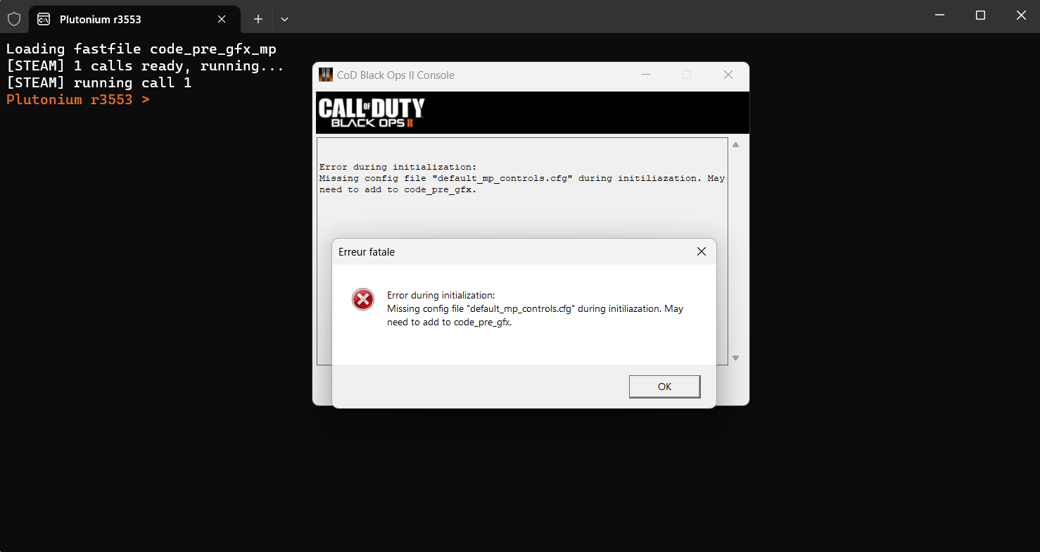Click the "Erreur fatale" dialog title

tap(367, 251)
